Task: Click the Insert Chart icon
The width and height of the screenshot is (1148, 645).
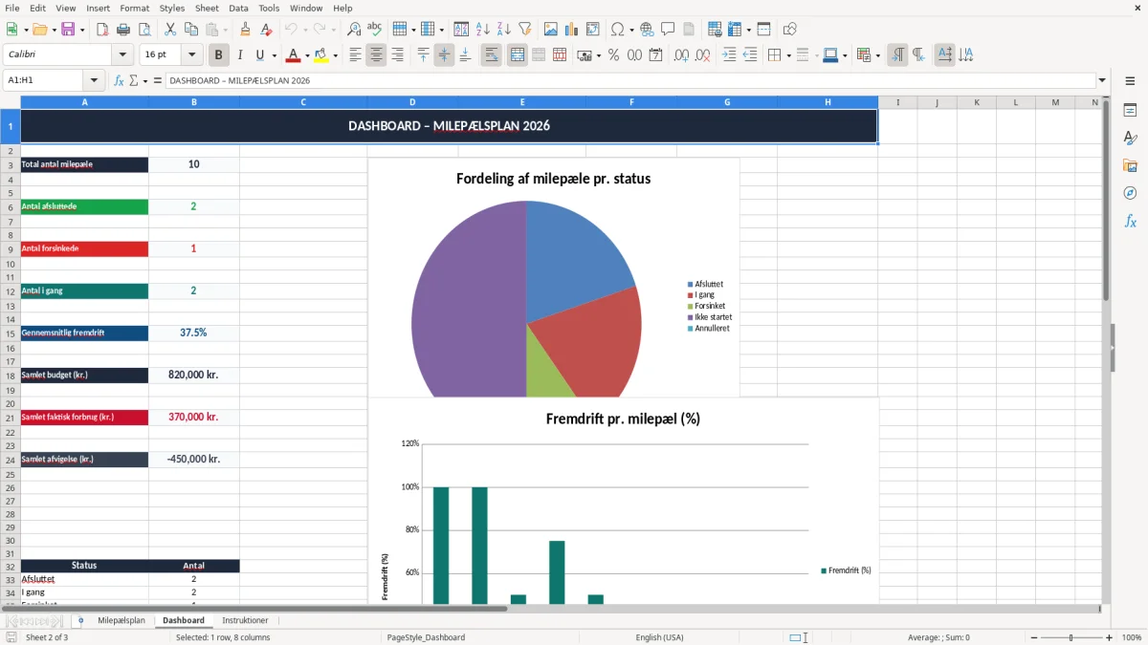Action: [572, 30]
